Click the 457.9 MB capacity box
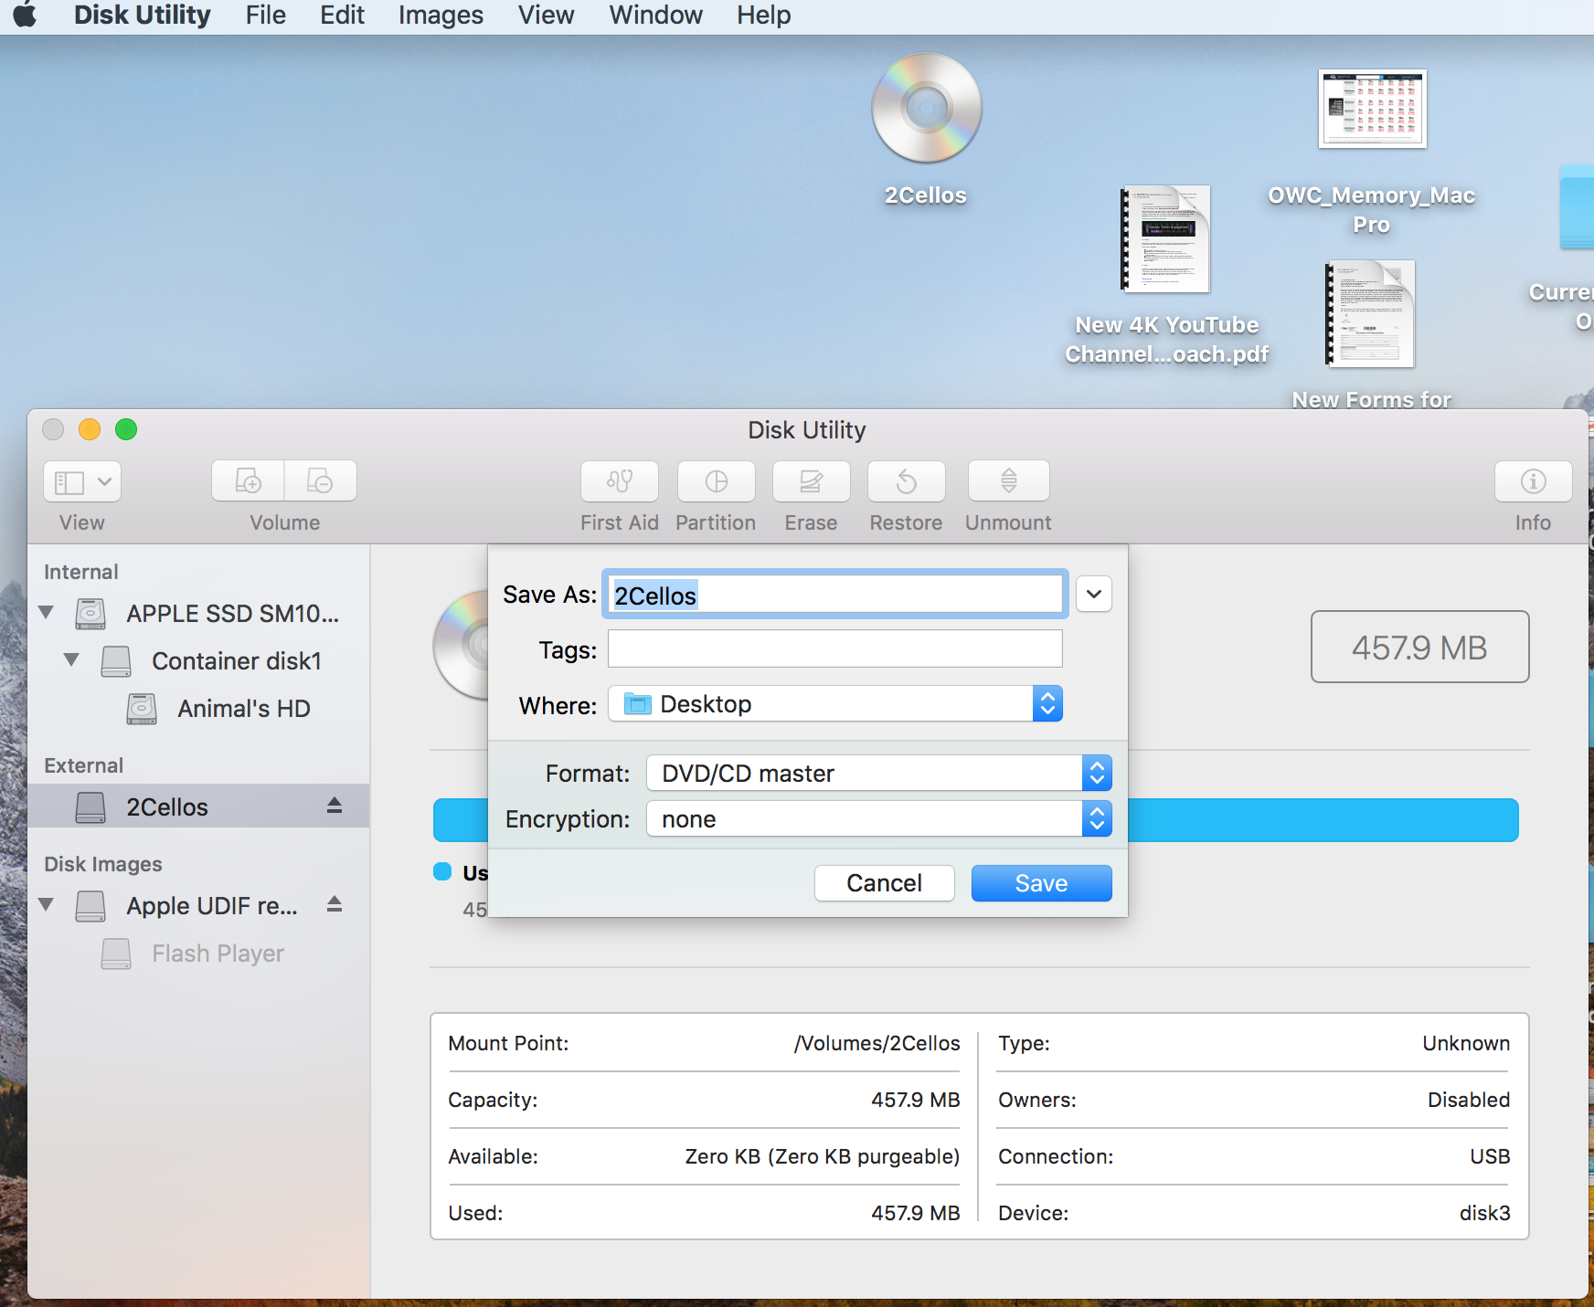 coord(1419,647)
